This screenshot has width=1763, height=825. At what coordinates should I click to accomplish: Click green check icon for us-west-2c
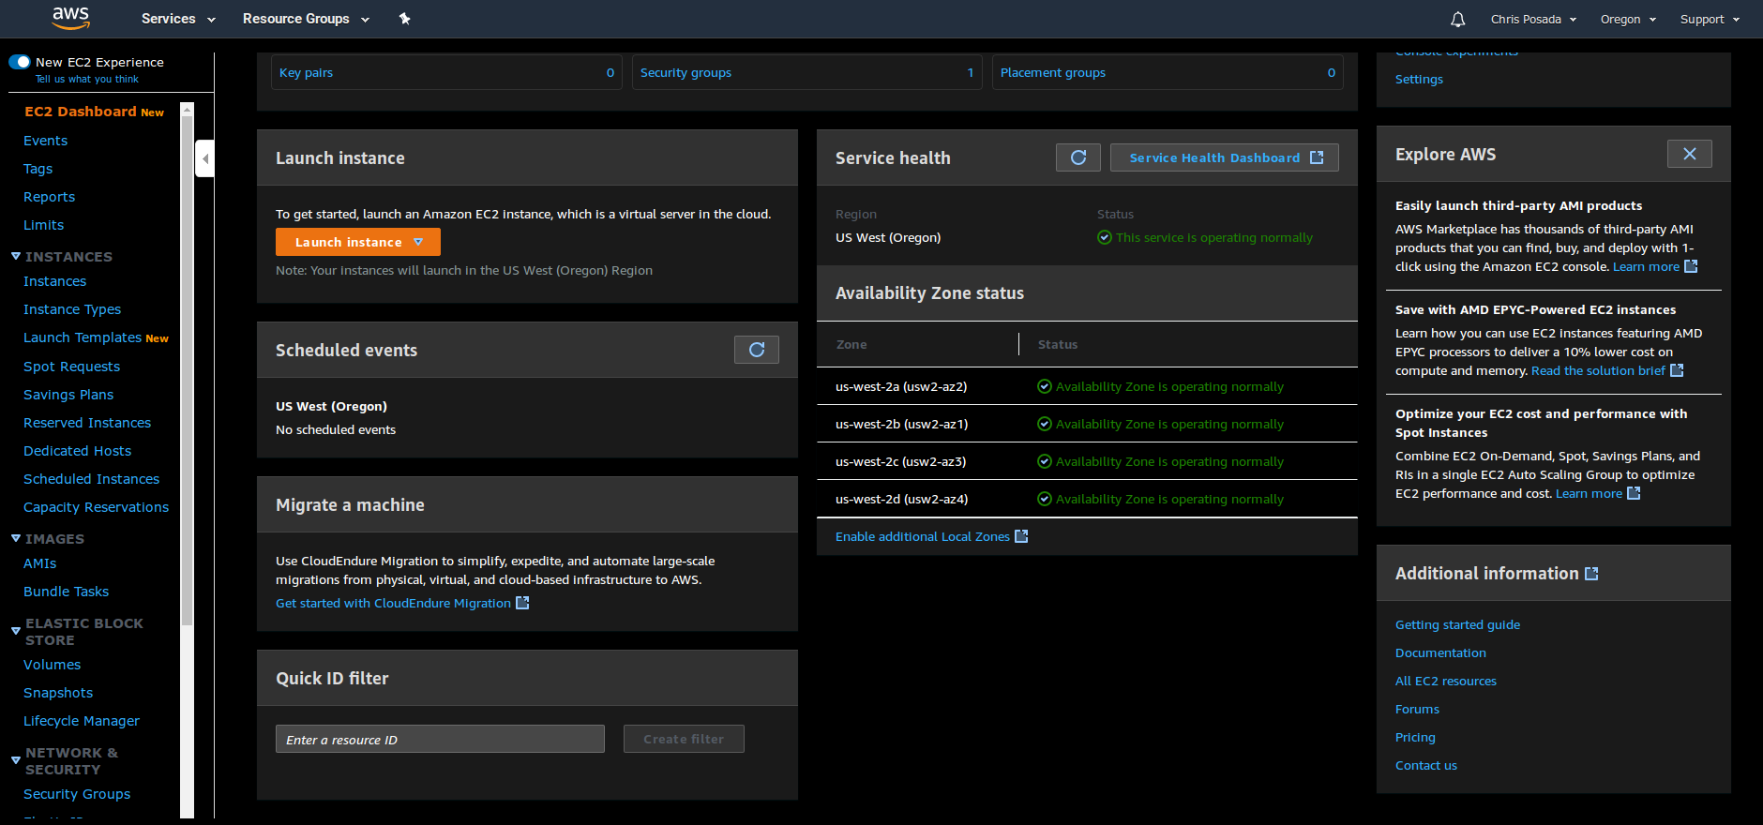1045,461
